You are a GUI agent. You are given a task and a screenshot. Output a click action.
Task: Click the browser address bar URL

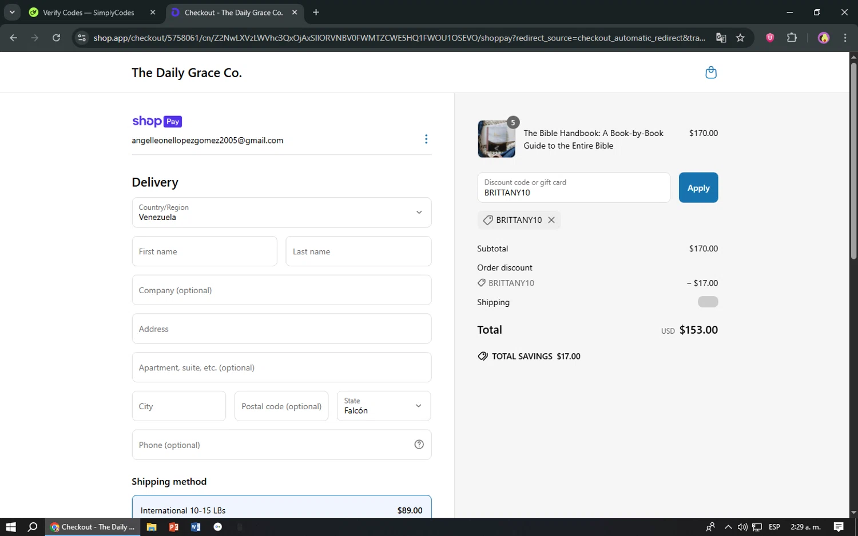point(399,38)
